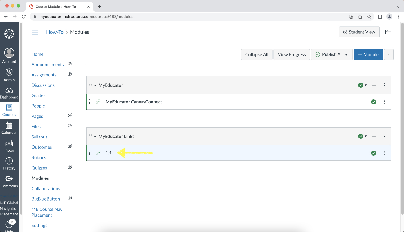The image size is (404, 232).
Task: Open People in course navigation
Action: (x=38, y=106)
